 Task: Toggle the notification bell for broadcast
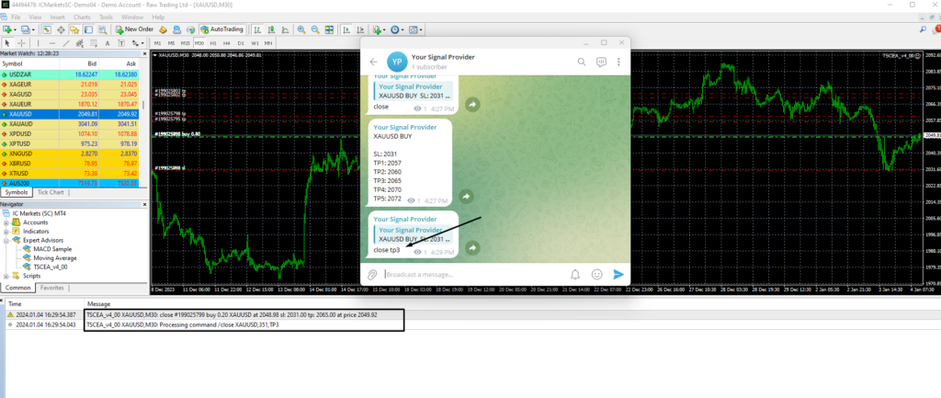575,274
